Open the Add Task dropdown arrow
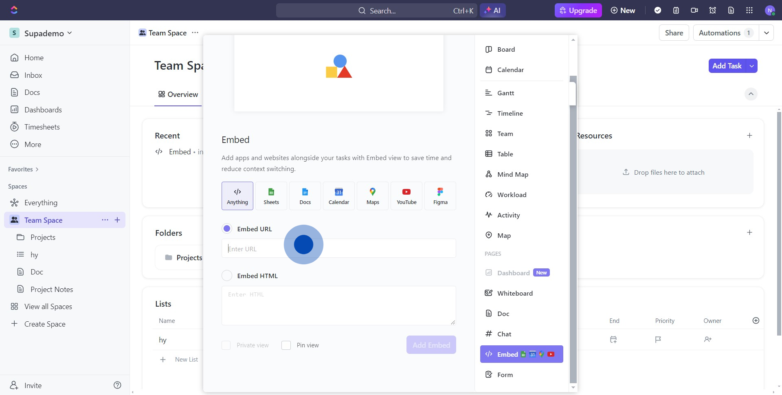Image resolution: width=782 pixels, height=395 pixels. click(751, 66)
